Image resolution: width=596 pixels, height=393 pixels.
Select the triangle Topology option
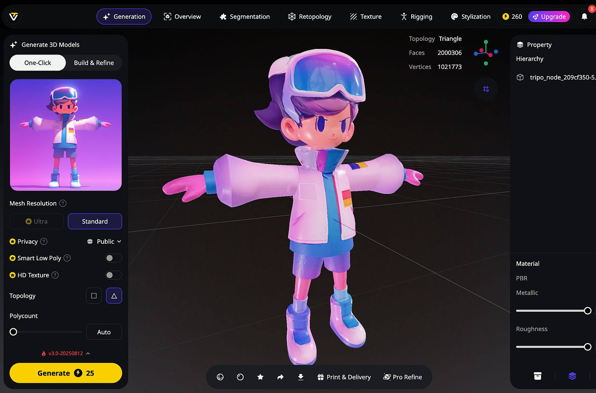point(114,296)
